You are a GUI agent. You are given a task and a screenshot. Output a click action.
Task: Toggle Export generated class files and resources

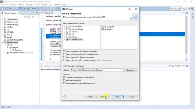point(64,51)
